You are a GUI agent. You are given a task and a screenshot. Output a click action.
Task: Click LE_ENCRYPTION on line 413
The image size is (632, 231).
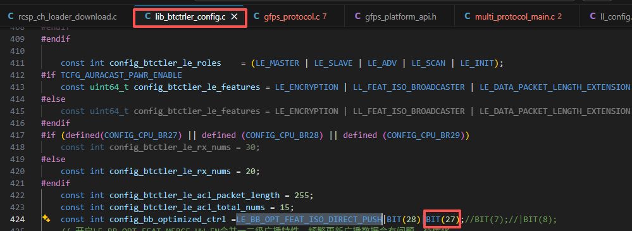point(307,87)
